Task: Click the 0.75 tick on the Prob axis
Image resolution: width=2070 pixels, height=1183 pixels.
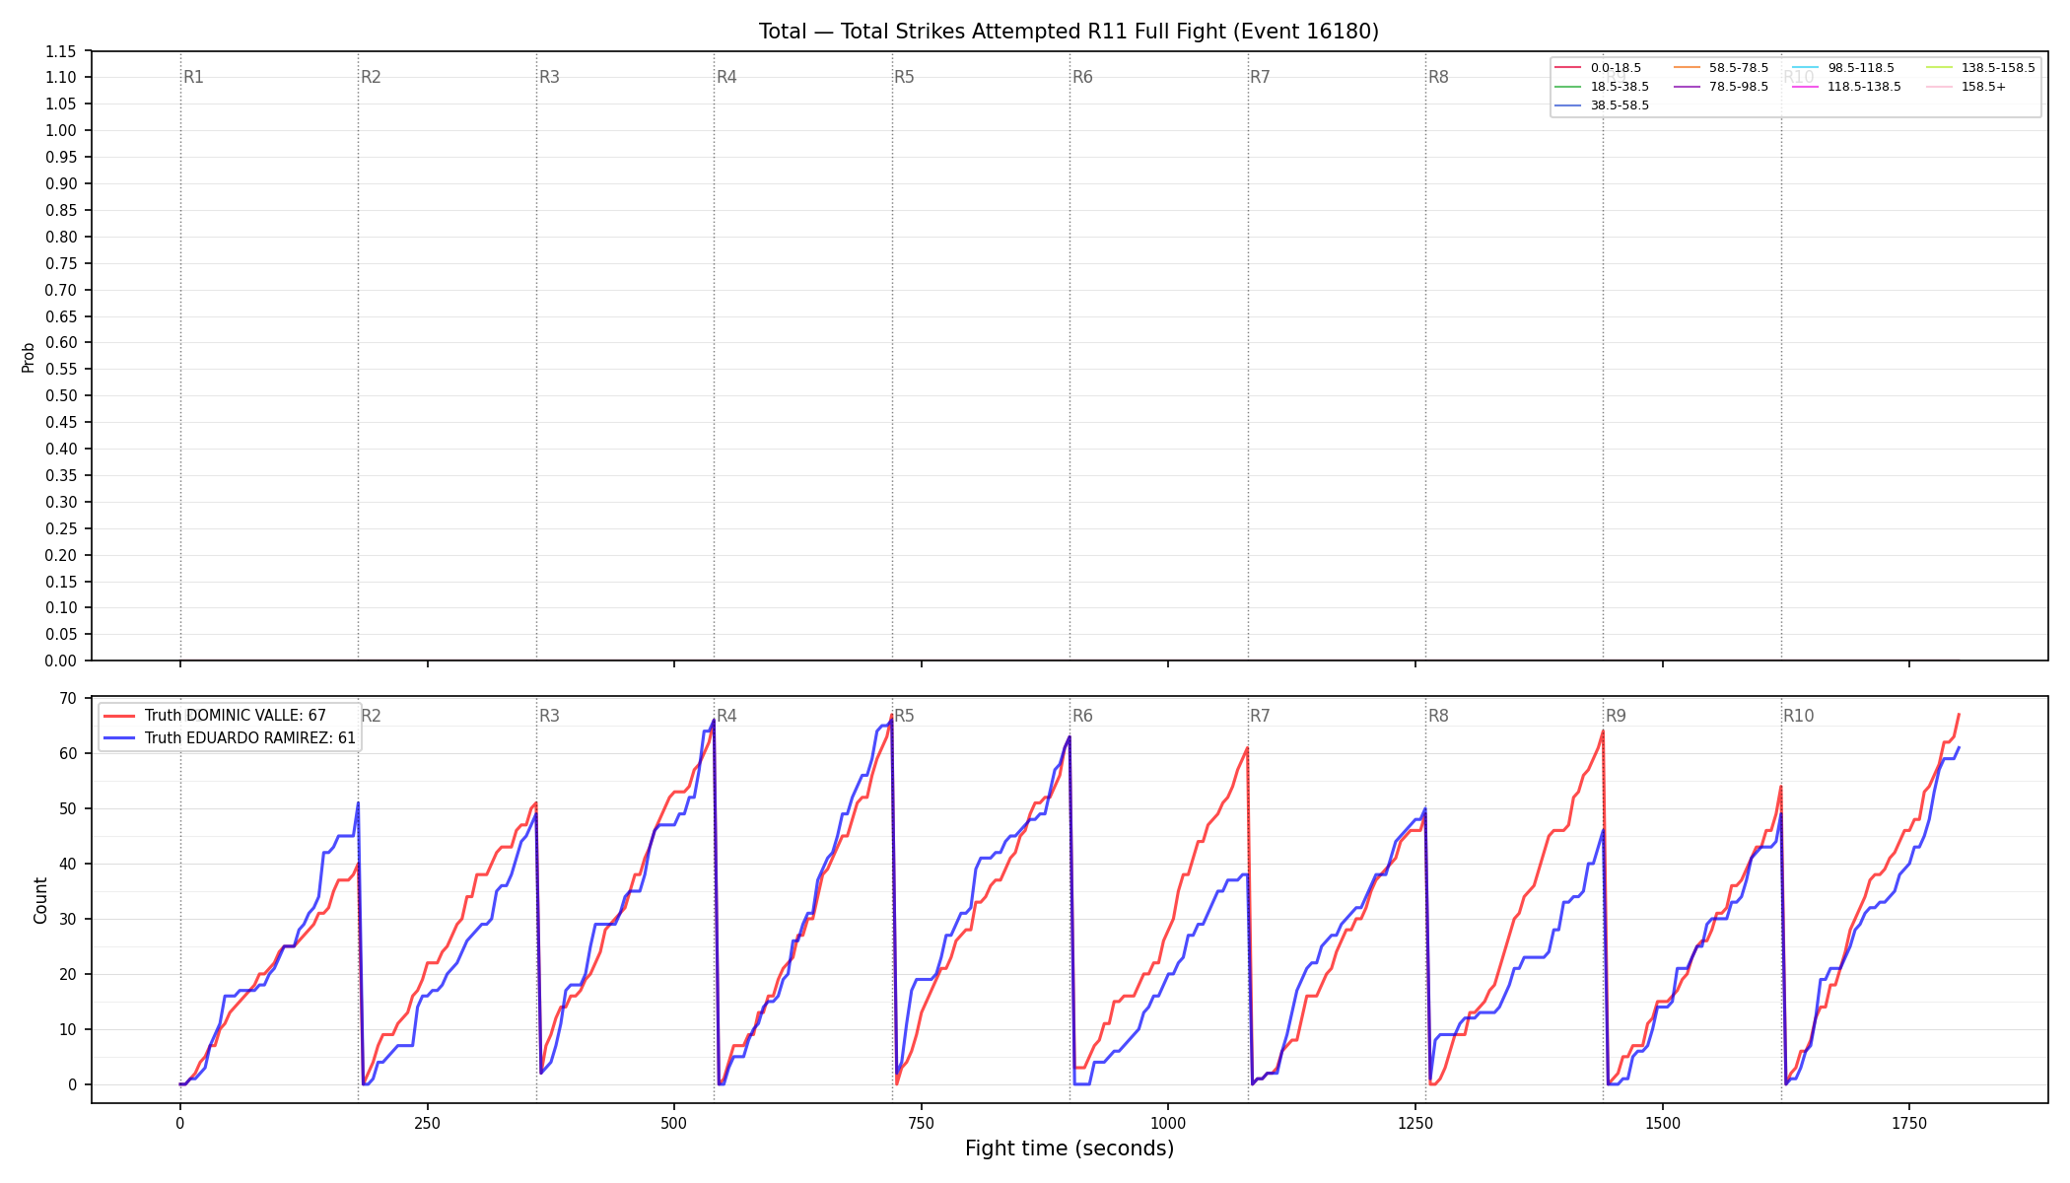Action: pos(61,263)
